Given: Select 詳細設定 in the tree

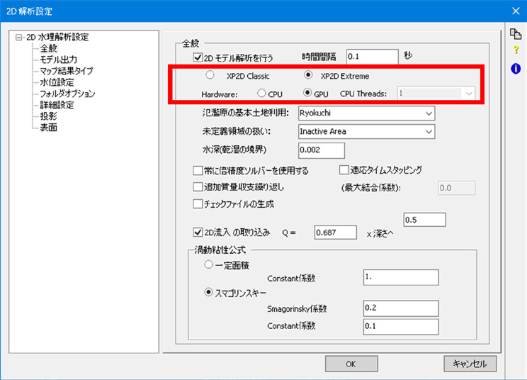Looking at the screenshot, I should point(57,105).
